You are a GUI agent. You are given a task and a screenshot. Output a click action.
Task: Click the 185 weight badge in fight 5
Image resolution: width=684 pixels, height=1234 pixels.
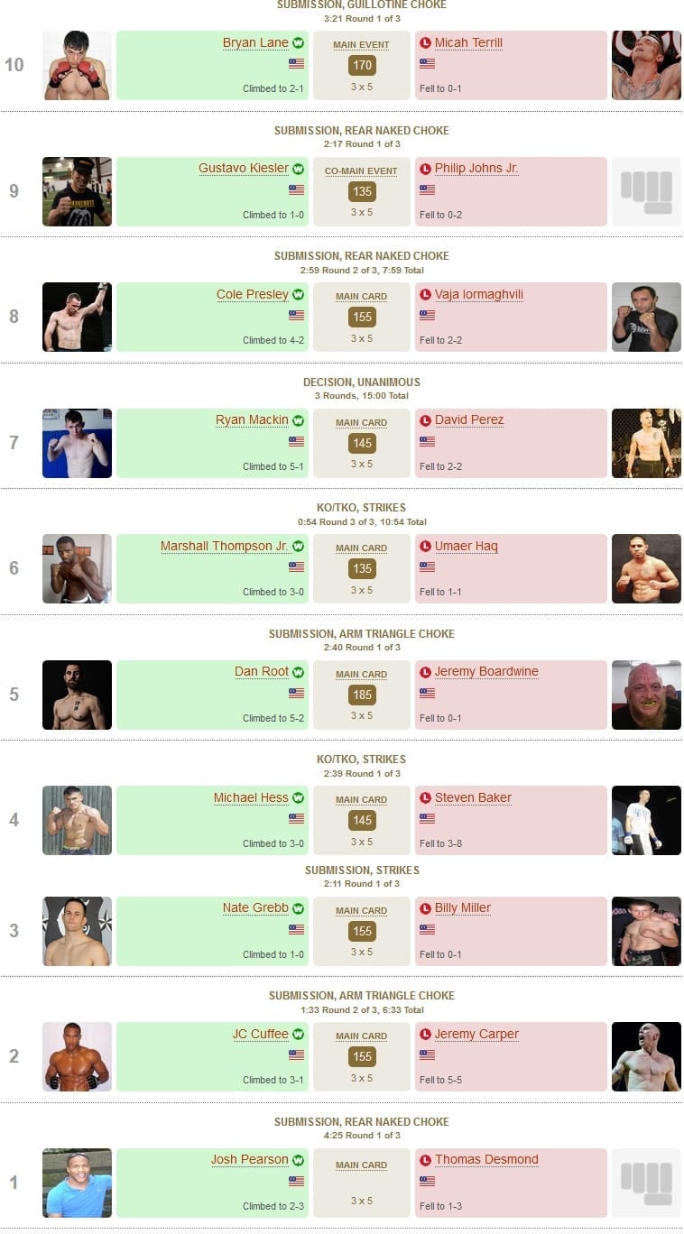(x=362, y=695)
